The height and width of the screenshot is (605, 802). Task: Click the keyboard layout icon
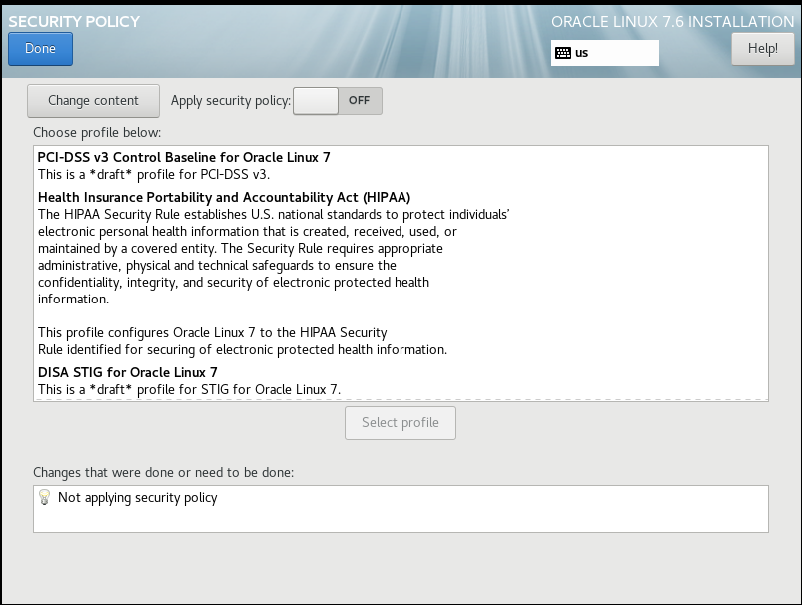coord(563,53)
